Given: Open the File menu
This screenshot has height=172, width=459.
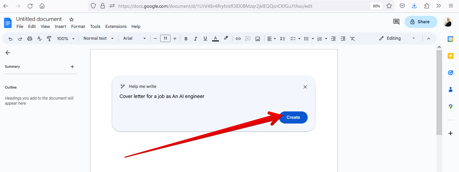Looking at the screenshot, I should click(x=20, y=27).
